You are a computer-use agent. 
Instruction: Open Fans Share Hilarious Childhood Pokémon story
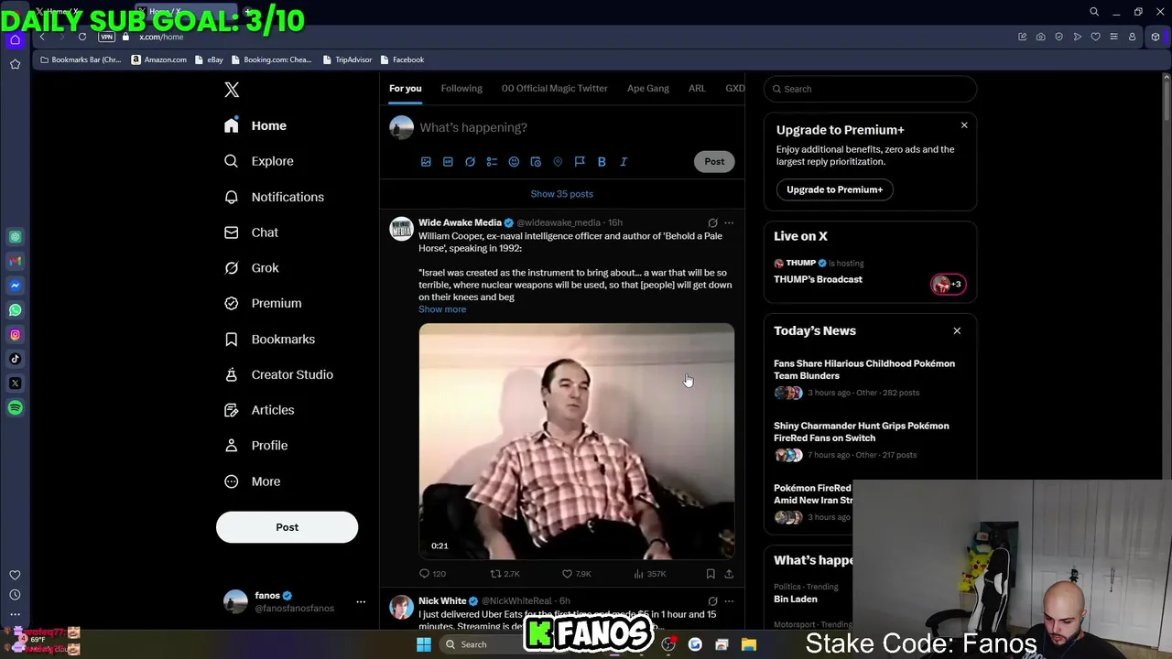864,370
